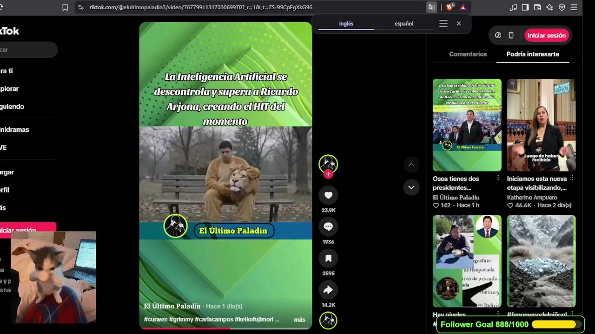The image size is (595, 334).
Task: Open El Último Paladín name under recommended video
Action: (456, 198)
